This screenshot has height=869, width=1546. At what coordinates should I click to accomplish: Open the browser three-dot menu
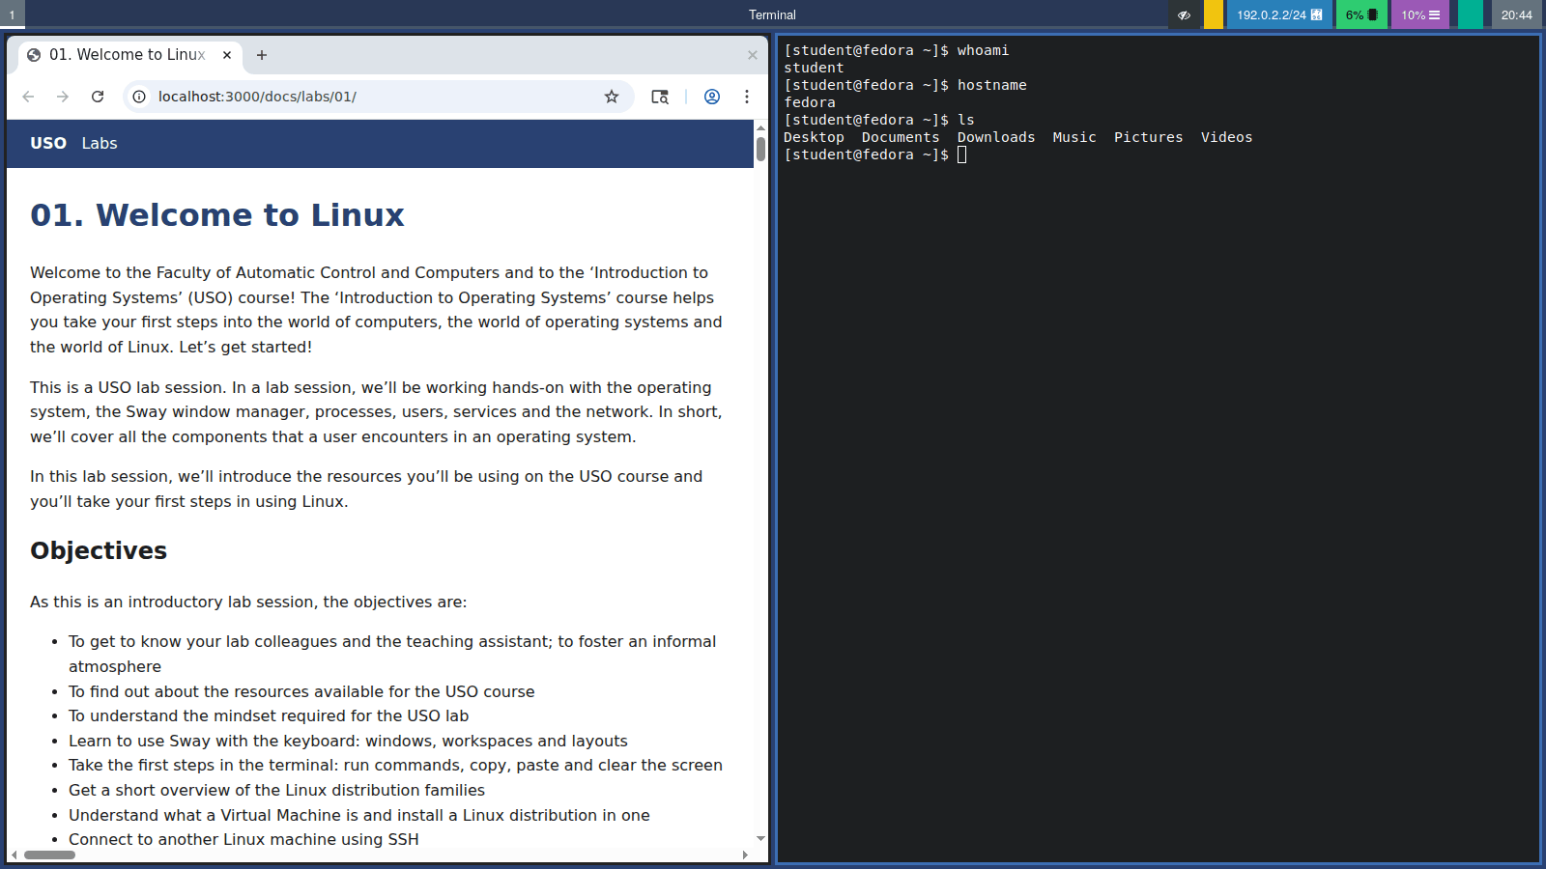click(747, 97)
